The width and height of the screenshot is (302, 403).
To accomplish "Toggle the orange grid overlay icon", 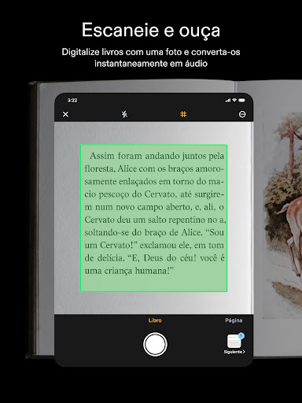I will [183, 114].
